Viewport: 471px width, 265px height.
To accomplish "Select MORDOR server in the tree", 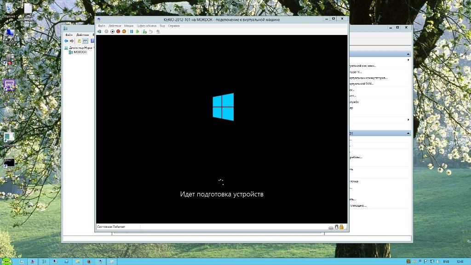I will [x=80, y=52].
